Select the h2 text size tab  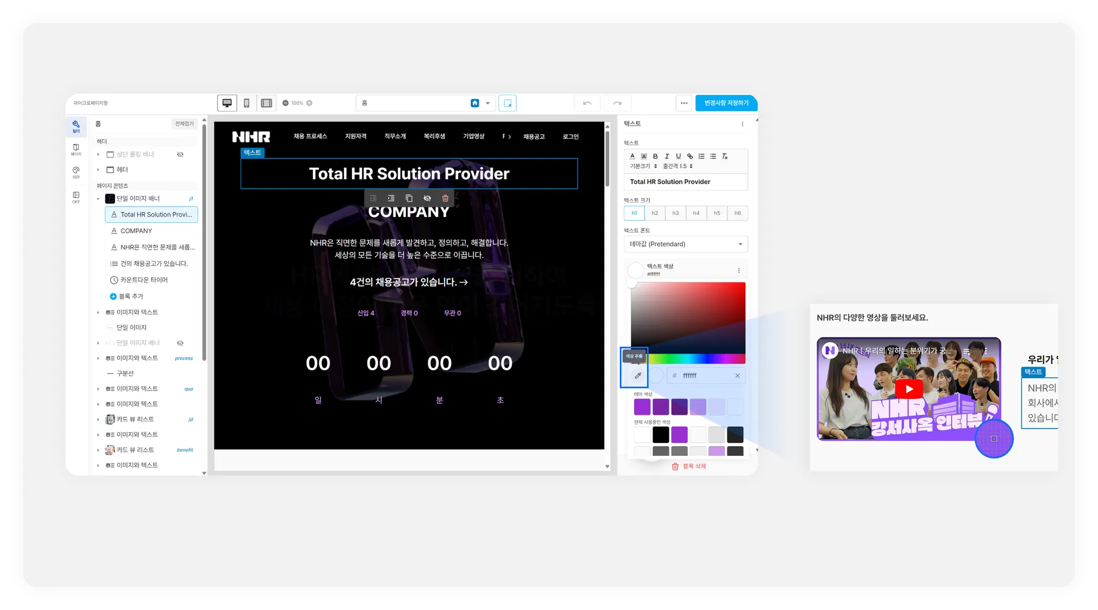(655, 213)
